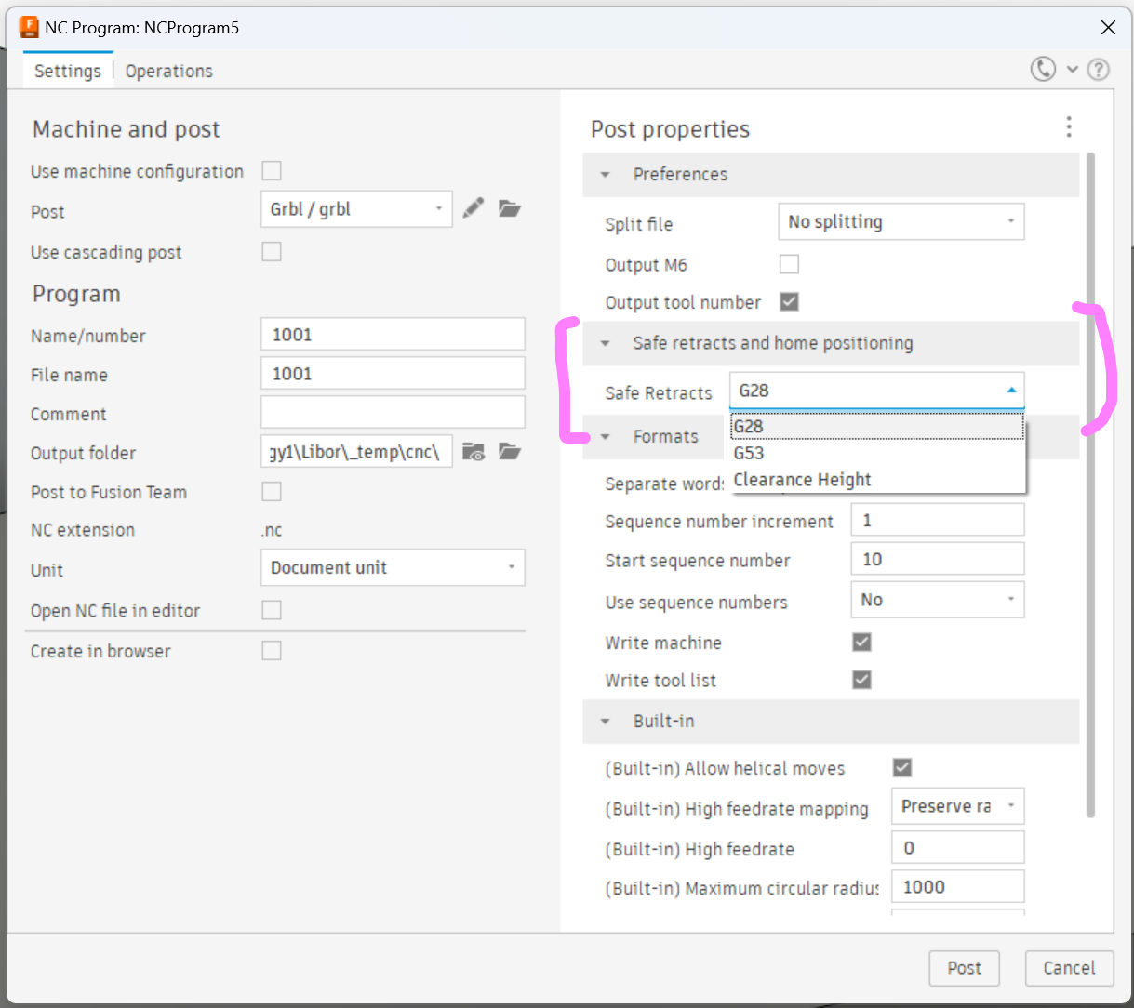Choose G53 from Safe Retracts list

pyautogui.click(x=749, y=454)
